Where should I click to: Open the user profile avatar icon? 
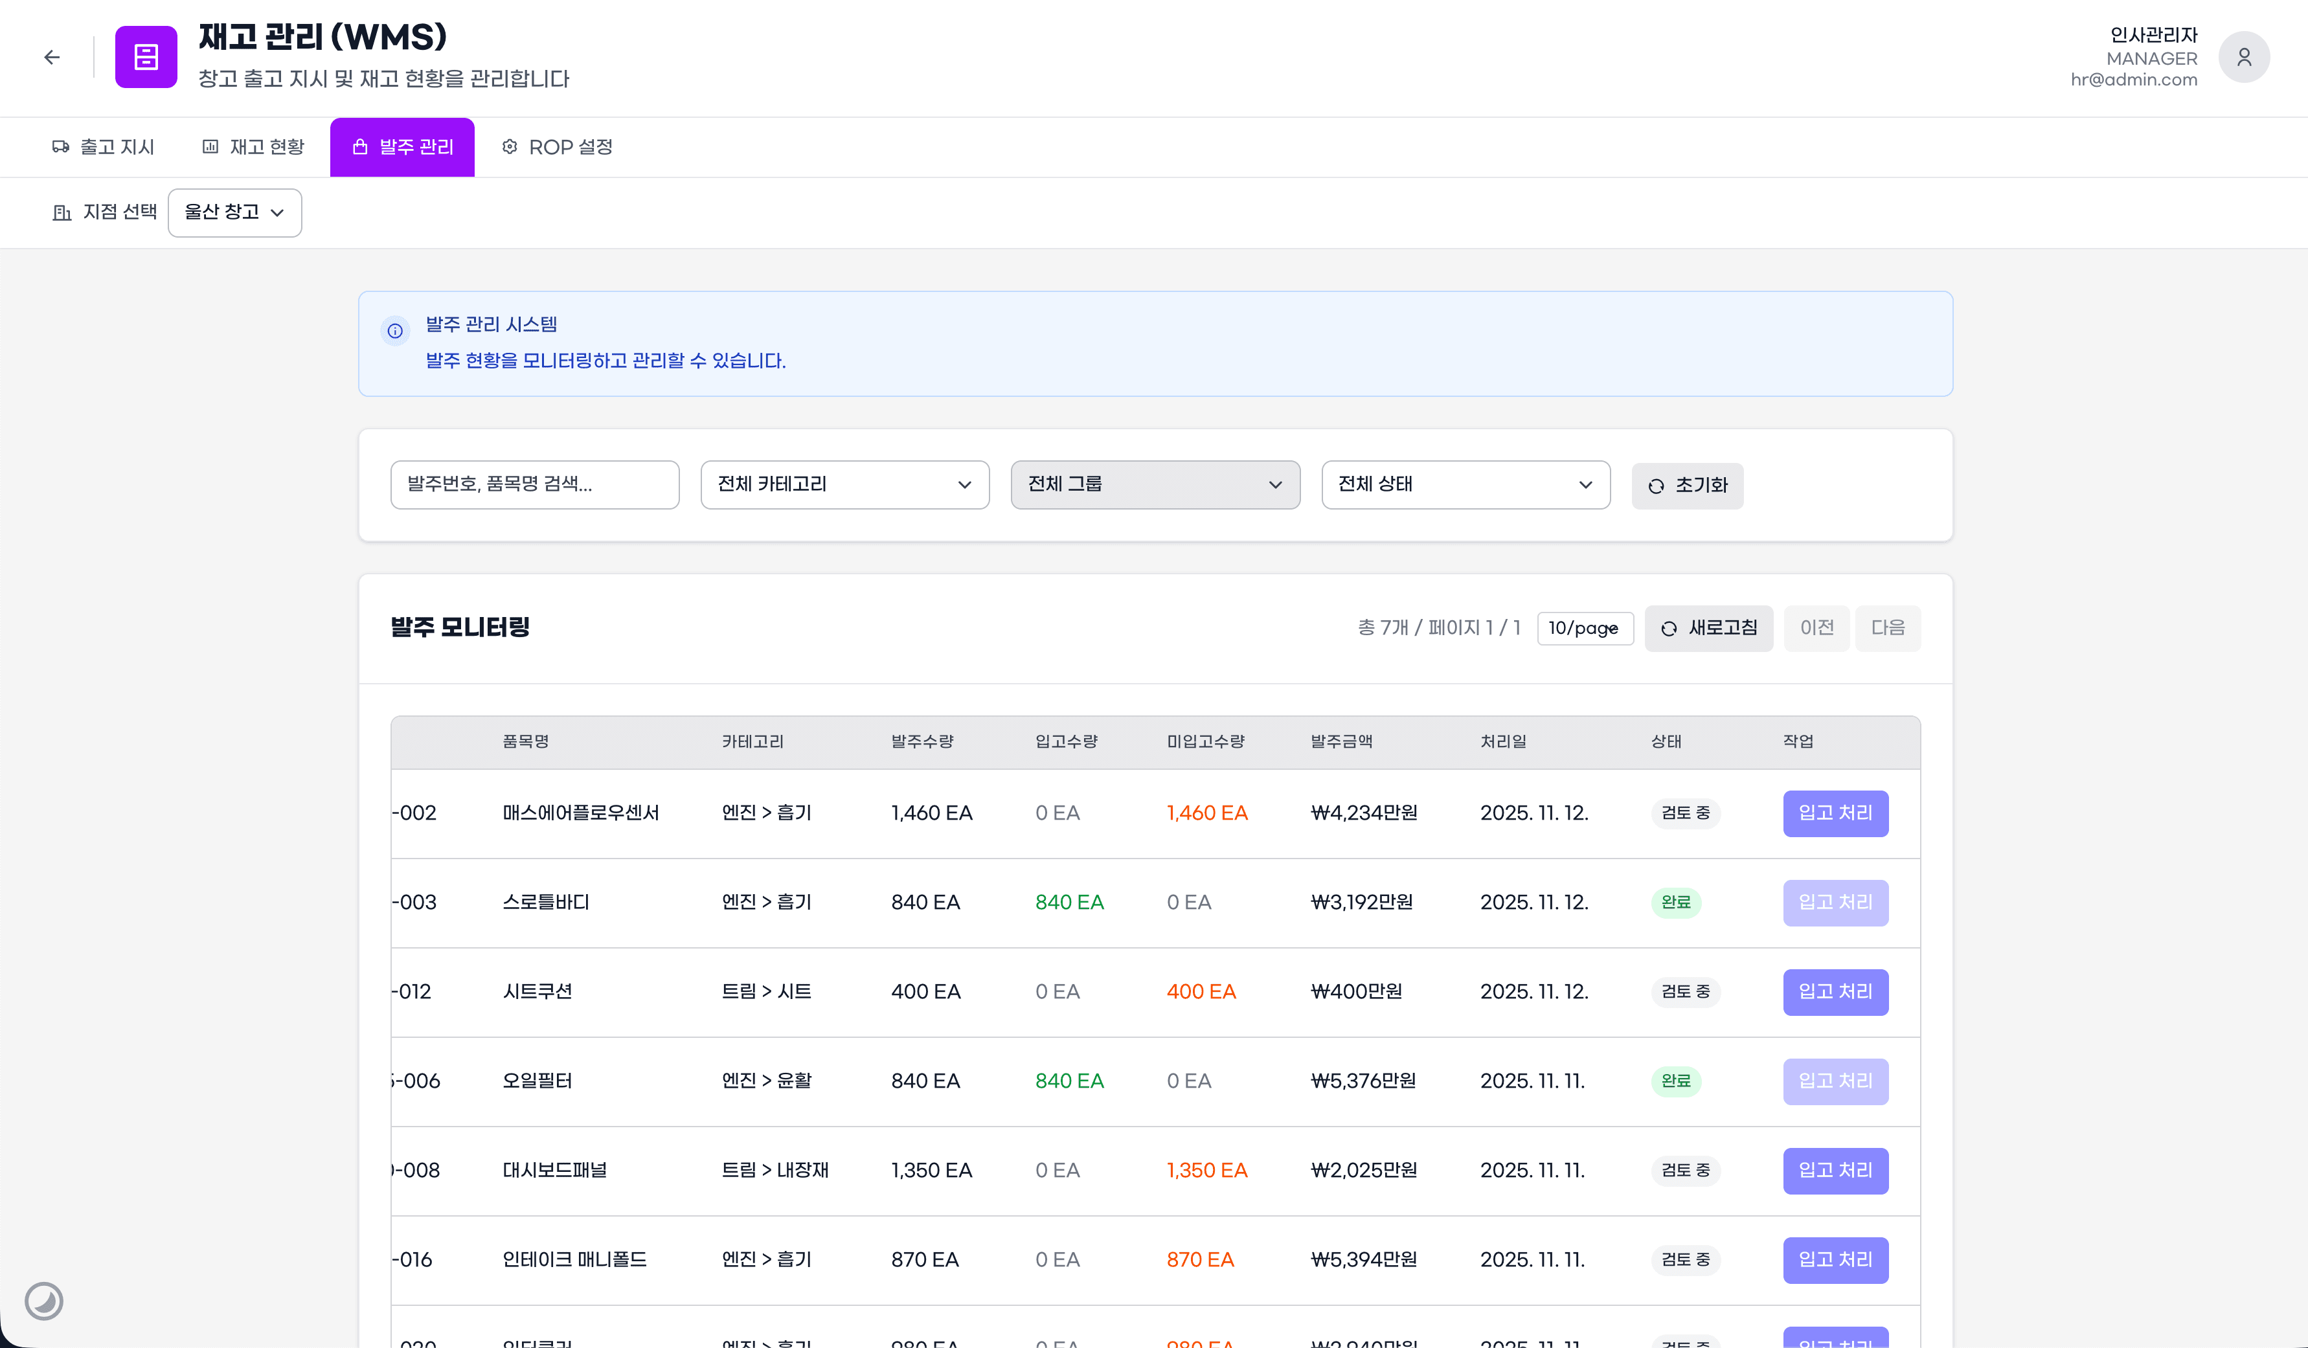pyautogui.click(x=2243, y=57)
